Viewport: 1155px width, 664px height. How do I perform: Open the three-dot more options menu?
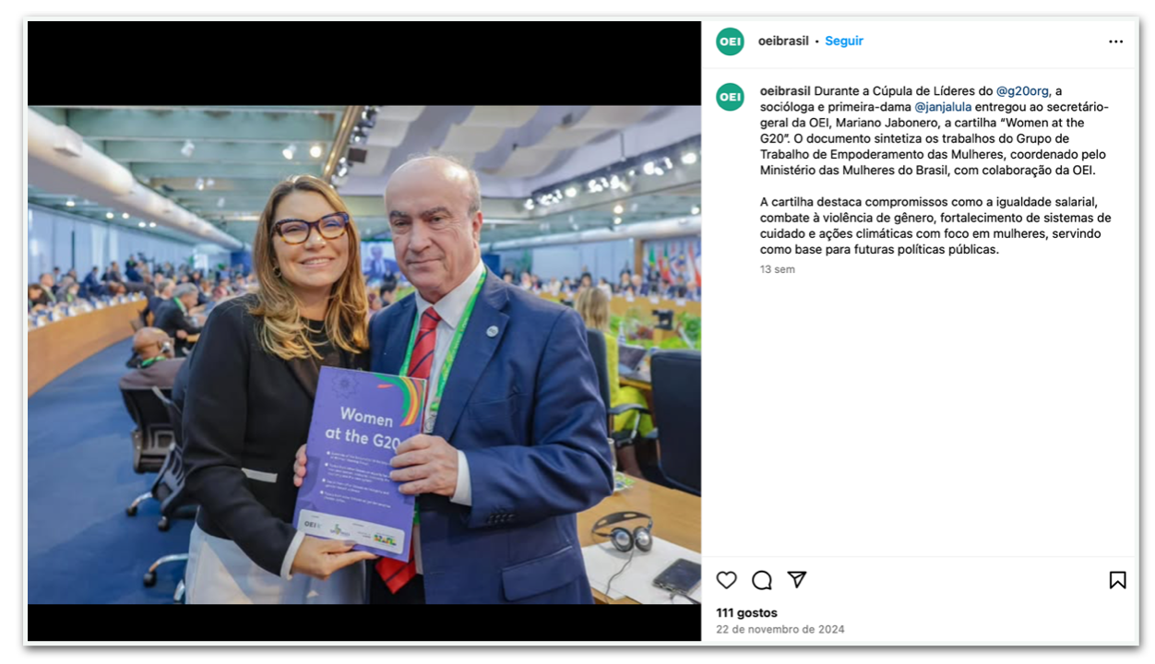[x=1116, y=41]
